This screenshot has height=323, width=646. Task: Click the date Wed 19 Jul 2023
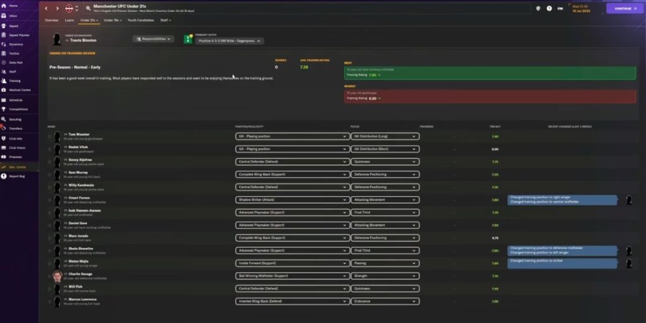coord(581,9)
